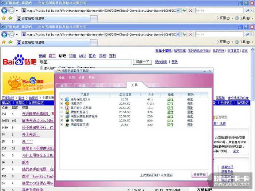The image size is (255, 191).
Task: Click Stop icon in upper IE window
Action: [x=191, y=11]
